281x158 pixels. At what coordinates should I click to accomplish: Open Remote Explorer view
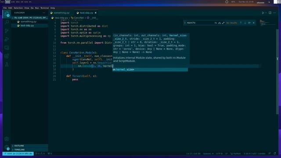[7, 48]
